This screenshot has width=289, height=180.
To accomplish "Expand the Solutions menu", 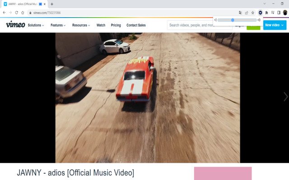I will (36, 25).
